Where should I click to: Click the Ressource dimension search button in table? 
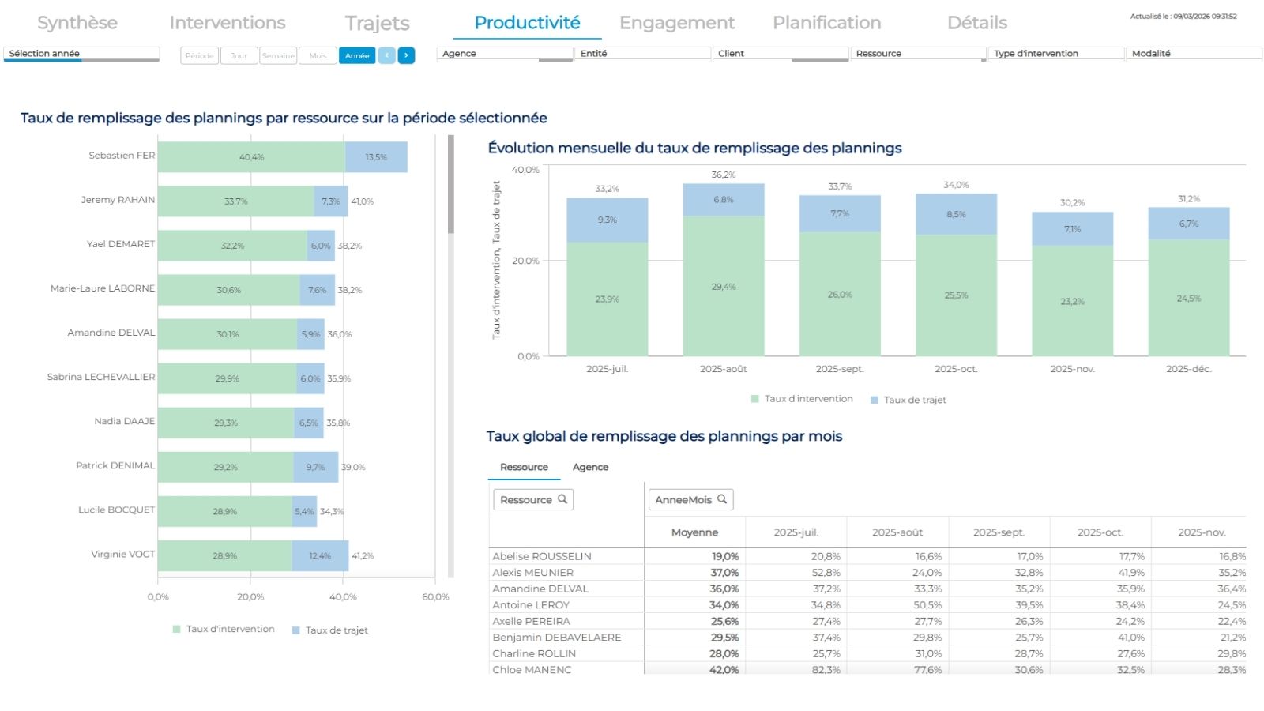(x=533, y=499)
